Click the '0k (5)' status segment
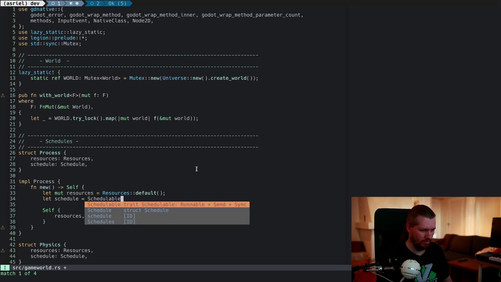 click(117, 3)
